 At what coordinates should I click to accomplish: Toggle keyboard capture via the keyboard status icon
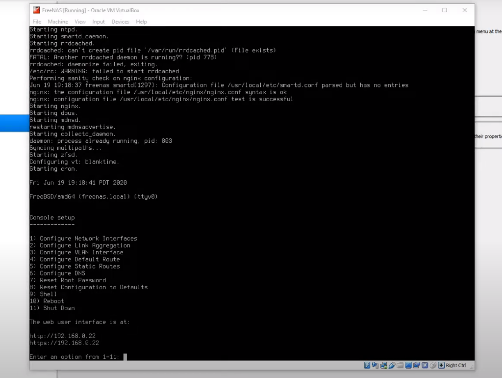click(x=441, y=365)
